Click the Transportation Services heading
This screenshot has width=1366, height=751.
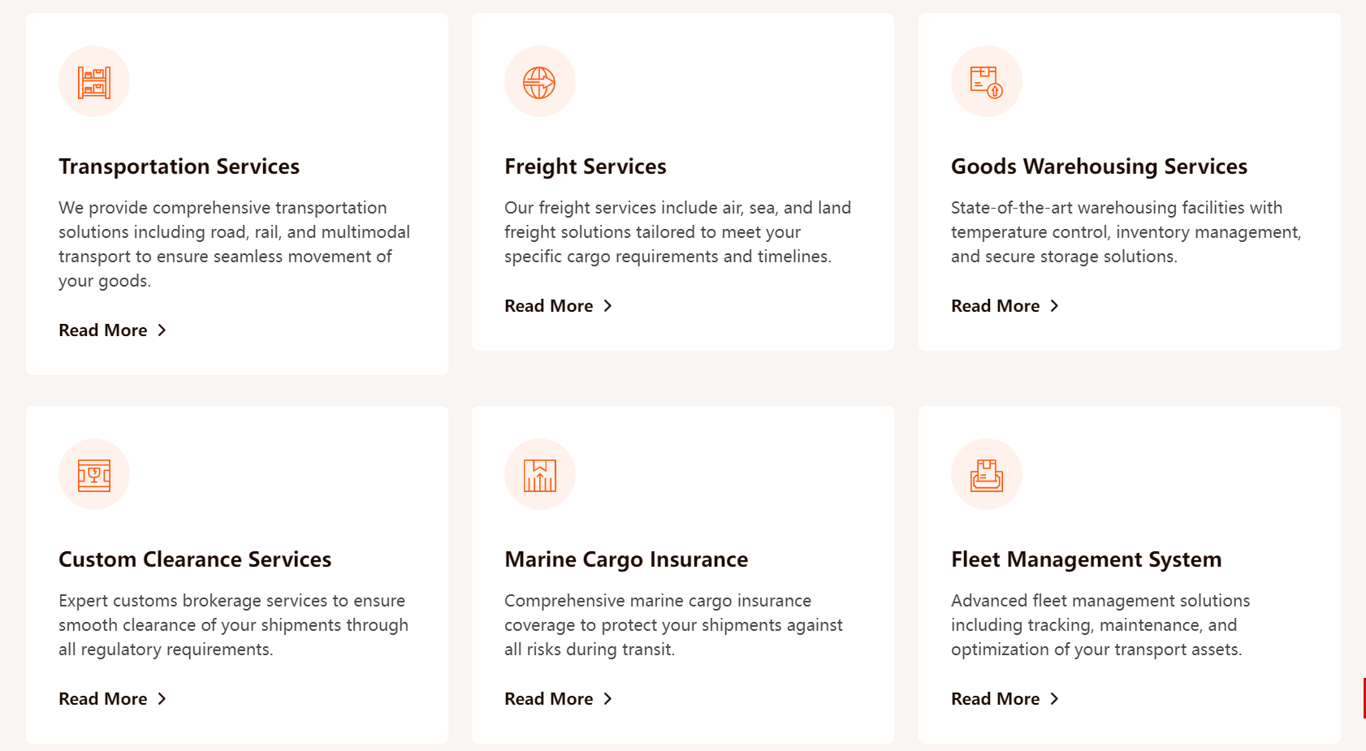coord(179,166)
